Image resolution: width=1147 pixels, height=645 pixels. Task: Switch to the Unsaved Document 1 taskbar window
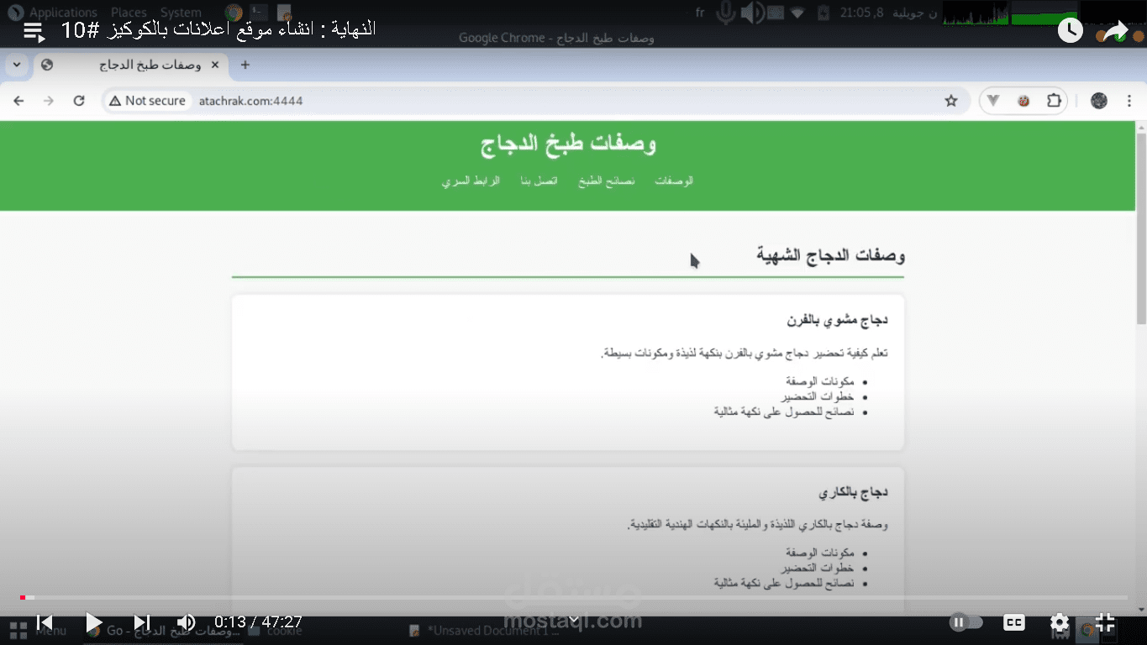click(484, 631)
